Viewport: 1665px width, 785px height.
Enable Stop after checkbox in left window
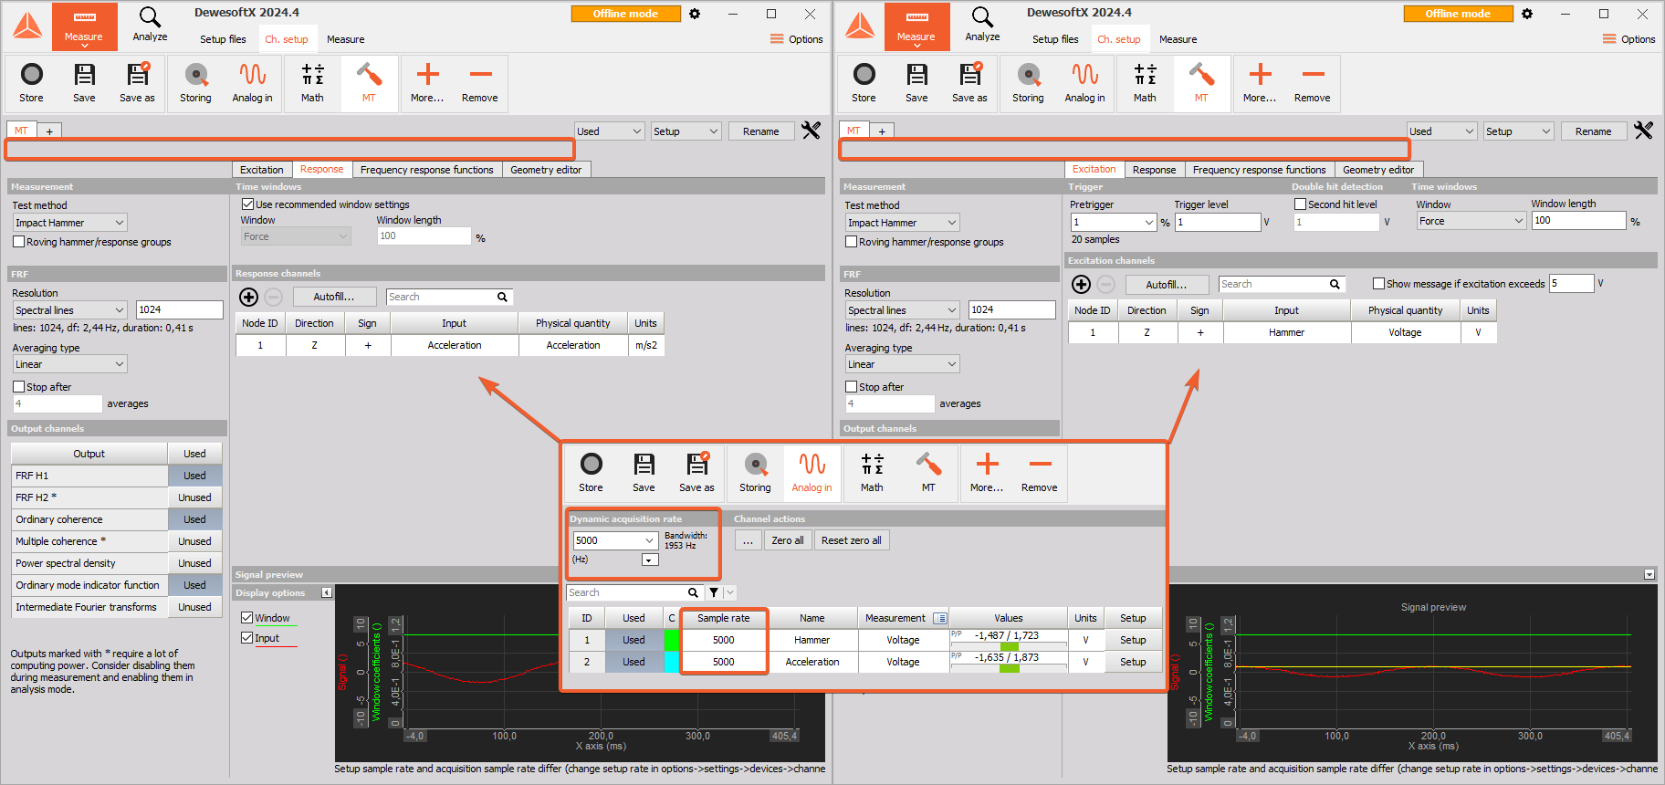pyautogui.click(x=18, y=387)
